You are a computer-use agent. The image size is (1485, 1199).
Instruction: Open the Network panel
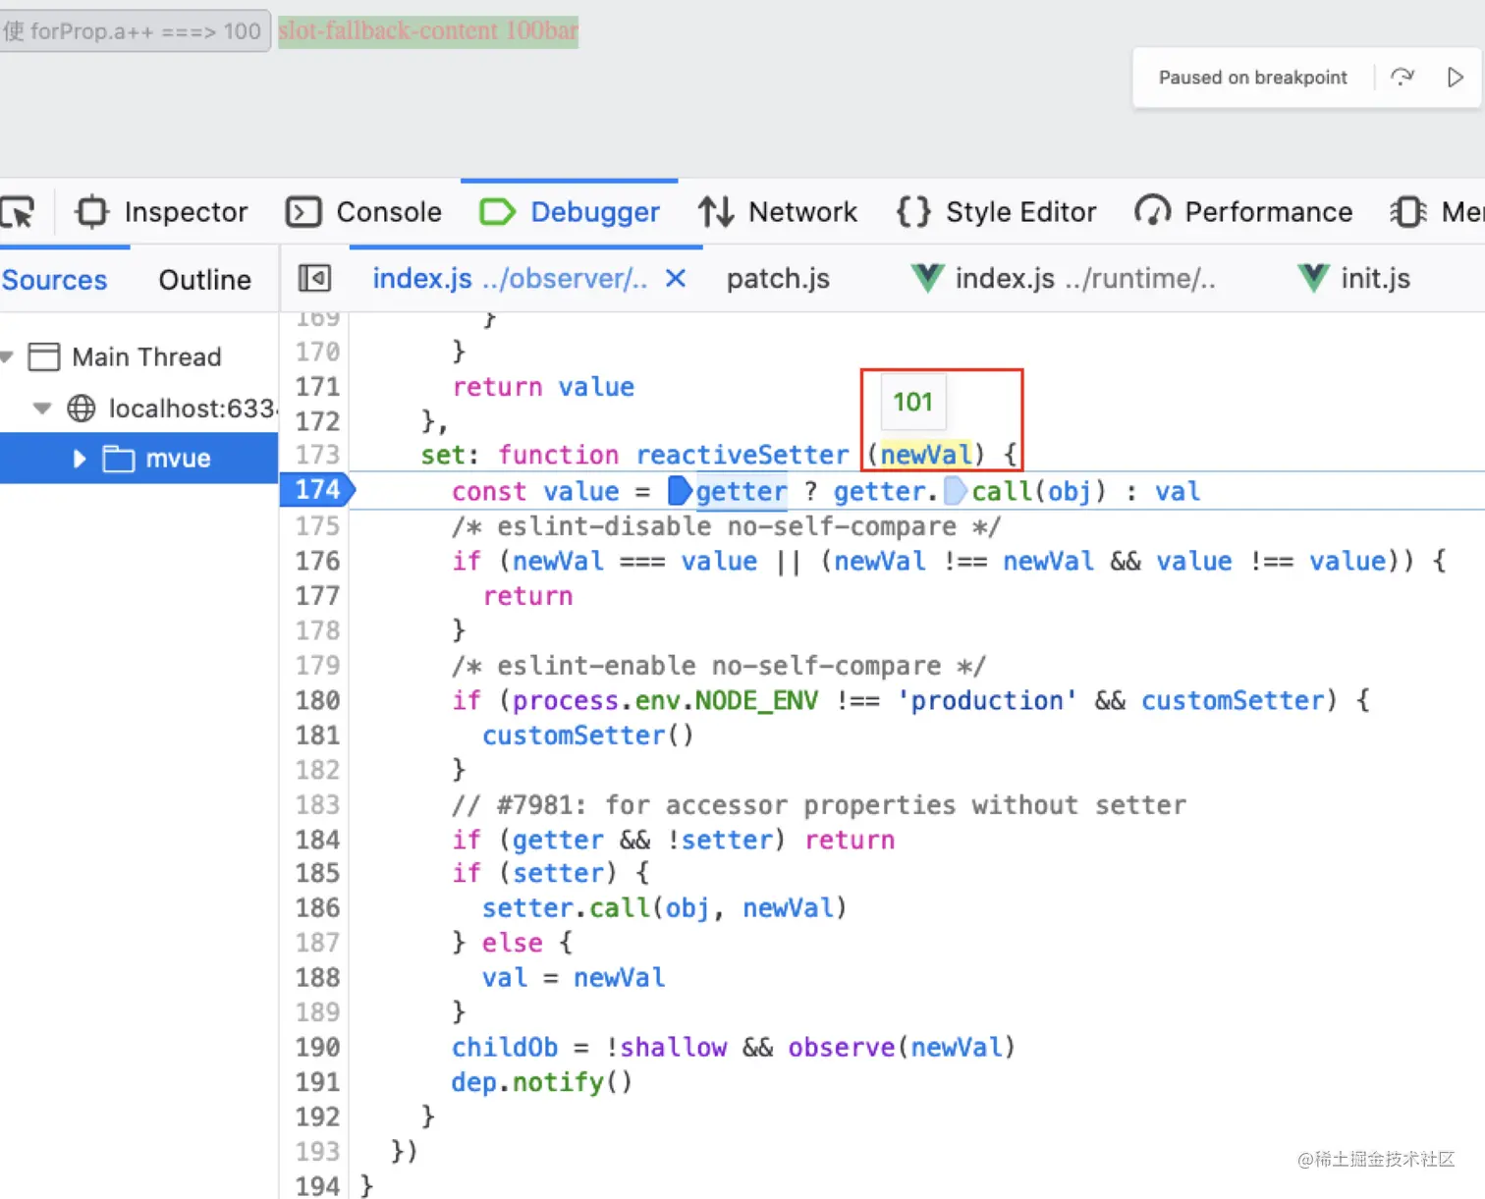(778, 212)
